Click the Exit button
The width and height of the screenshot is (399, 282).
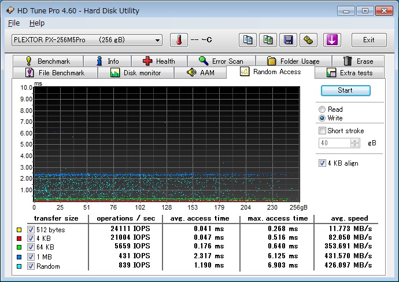pyautogui.click(x=368, y=40)
